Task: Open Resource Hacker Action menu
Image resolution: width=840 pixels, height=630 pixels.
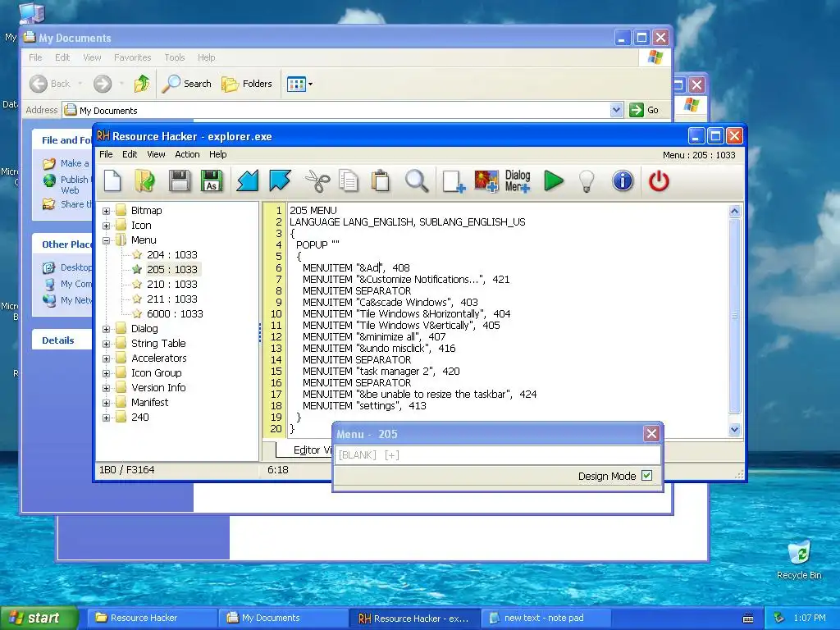Action: coord(187,154)
